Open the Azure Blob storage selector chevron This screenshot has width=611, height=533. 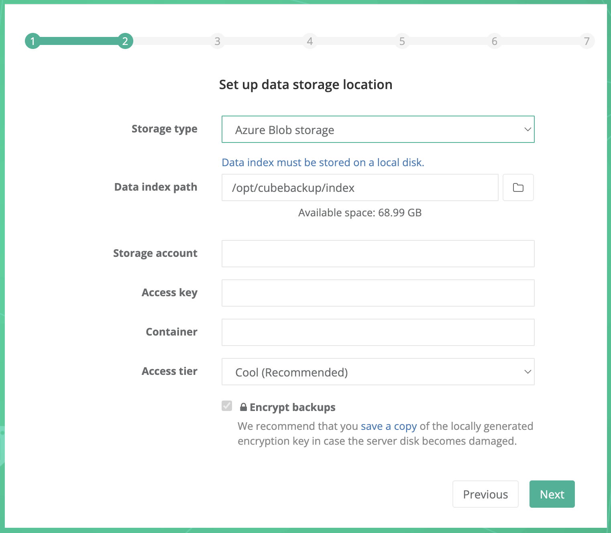[527, 129]
